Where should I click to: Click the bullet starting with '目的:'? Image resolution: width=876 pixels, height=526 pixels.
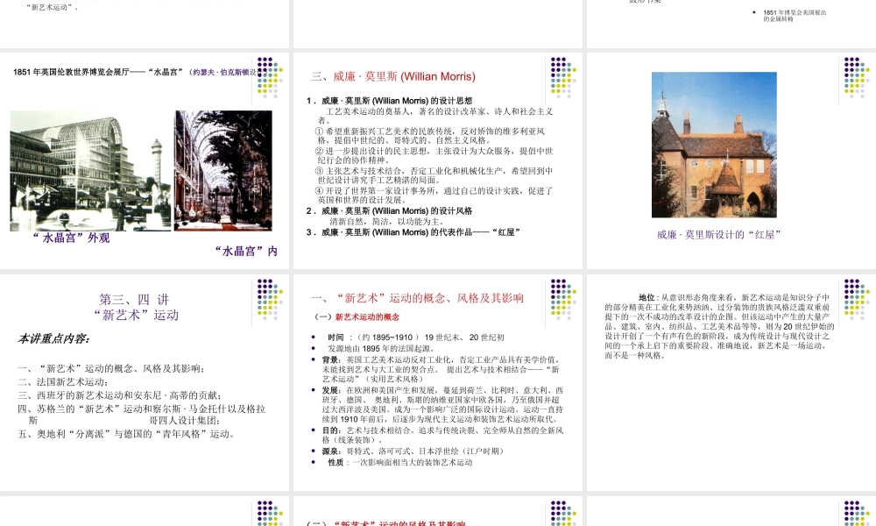[x=442, y=436]
